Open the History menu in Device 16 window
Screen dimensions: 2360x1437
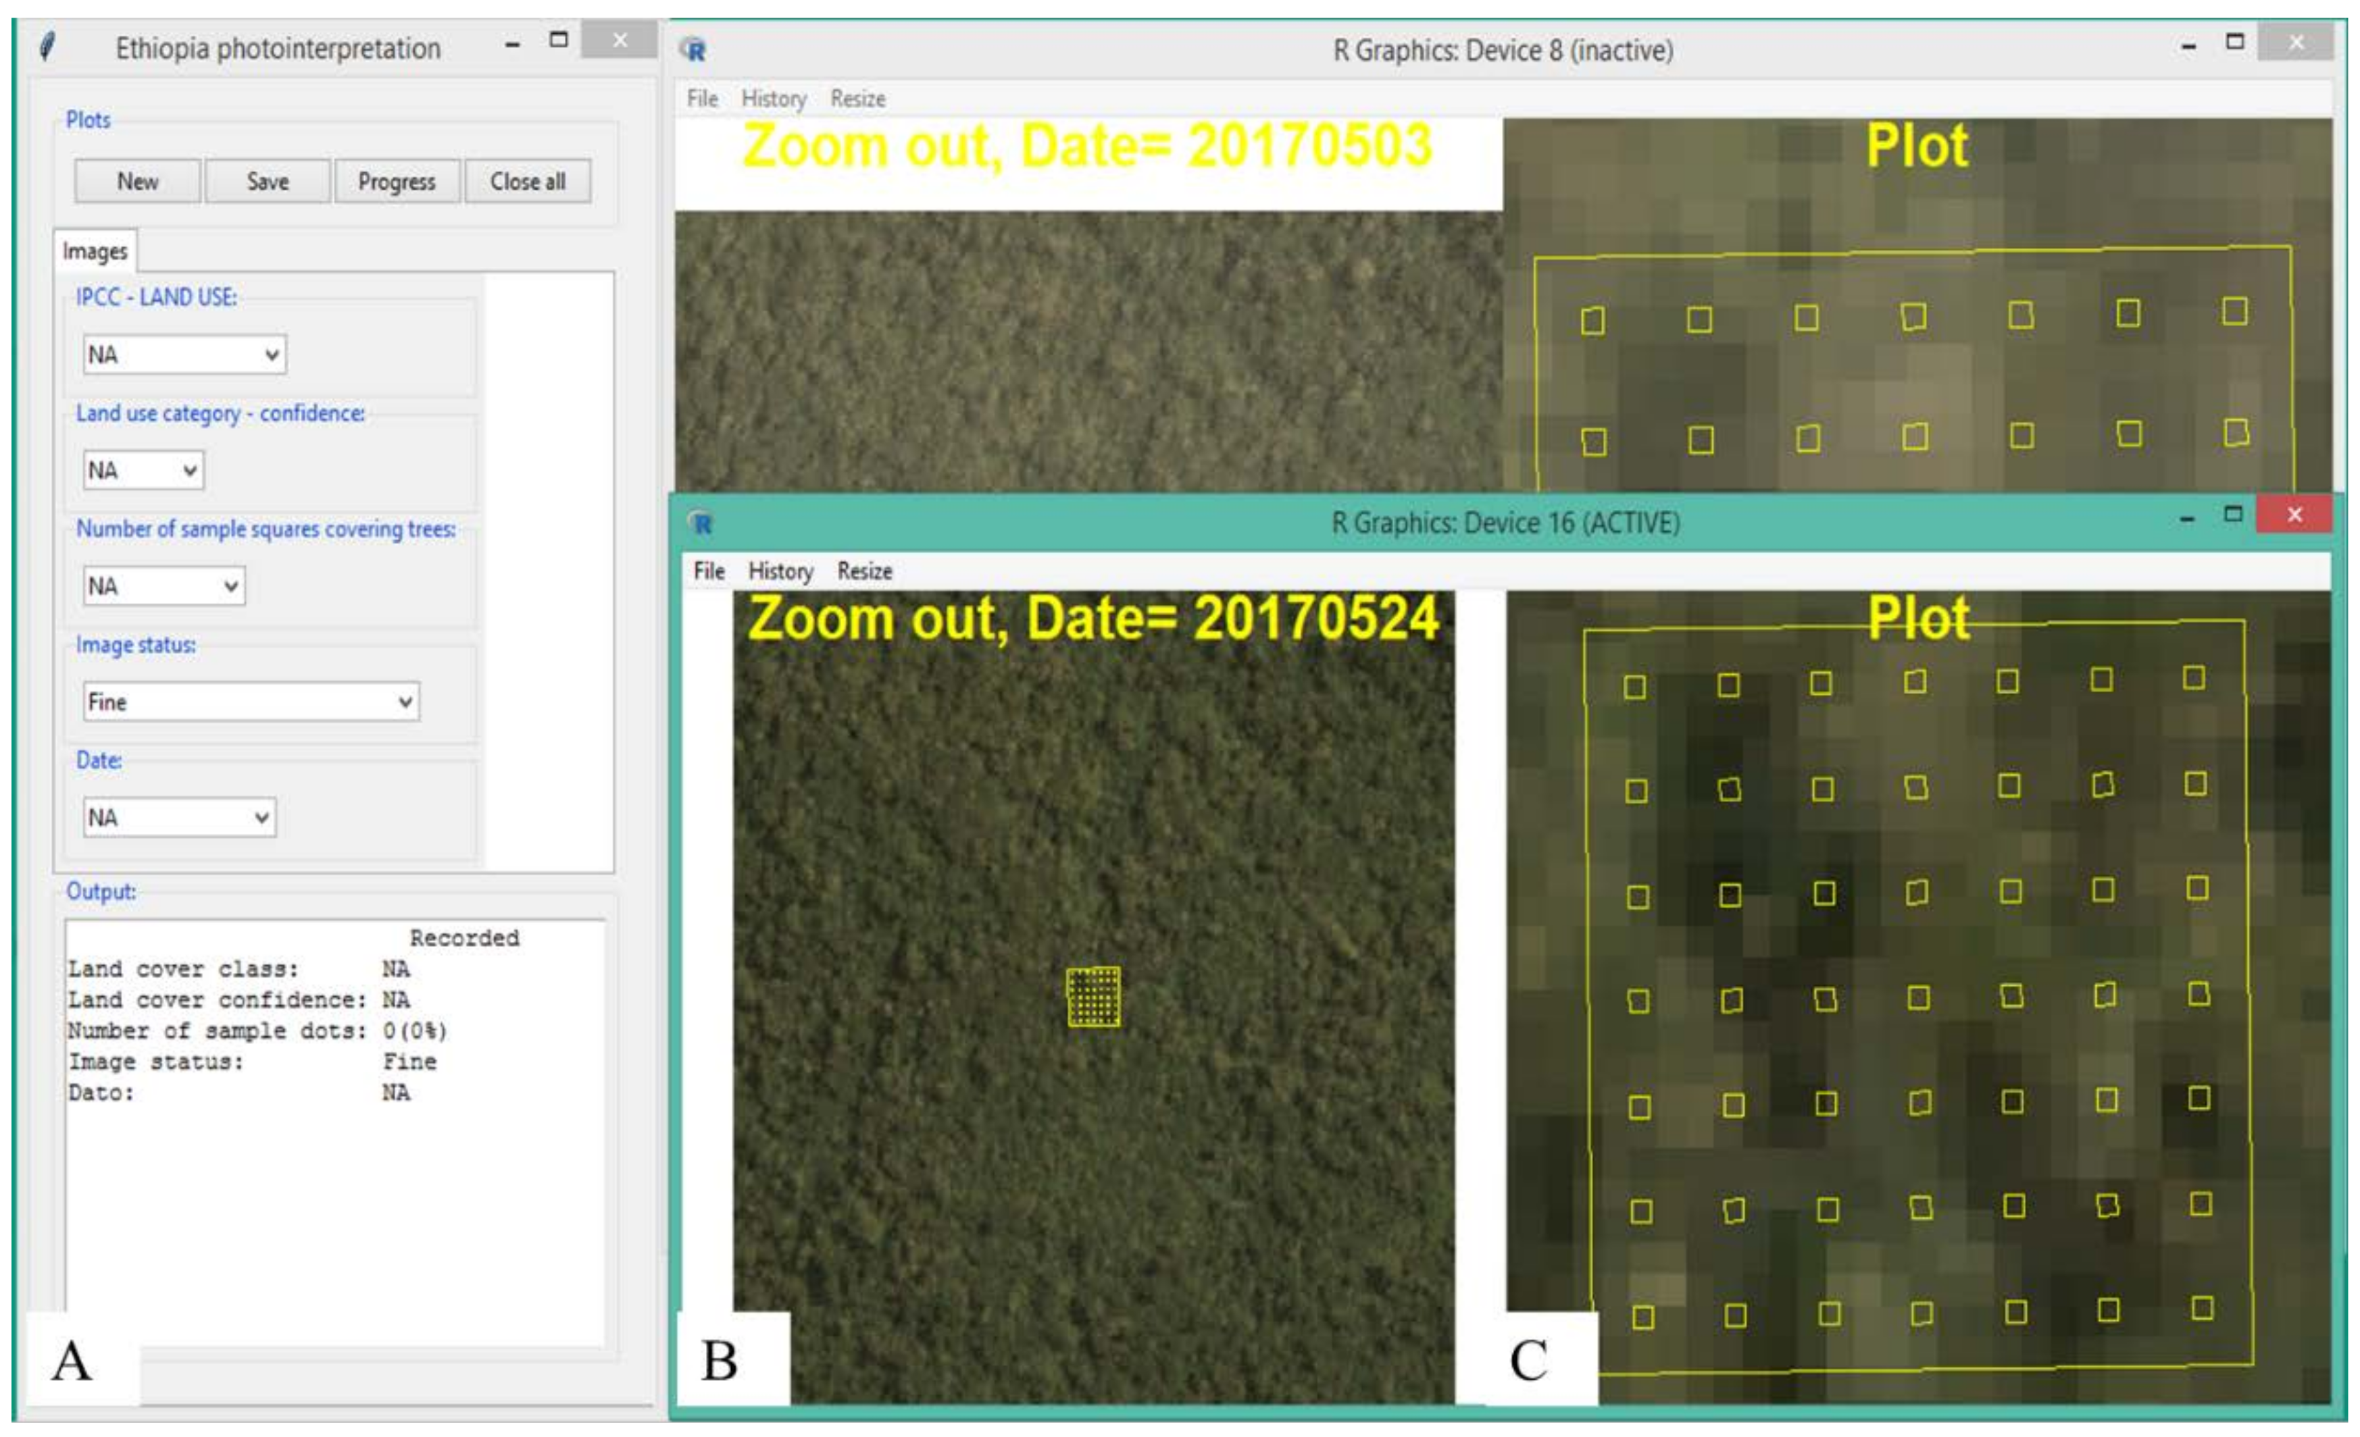coord(780,570)
